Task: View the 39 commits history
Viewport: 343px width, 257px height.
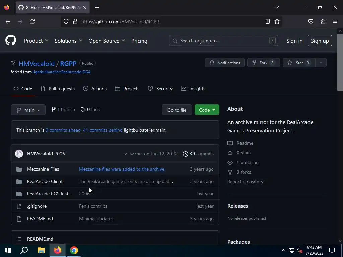Action: point(198,154)
